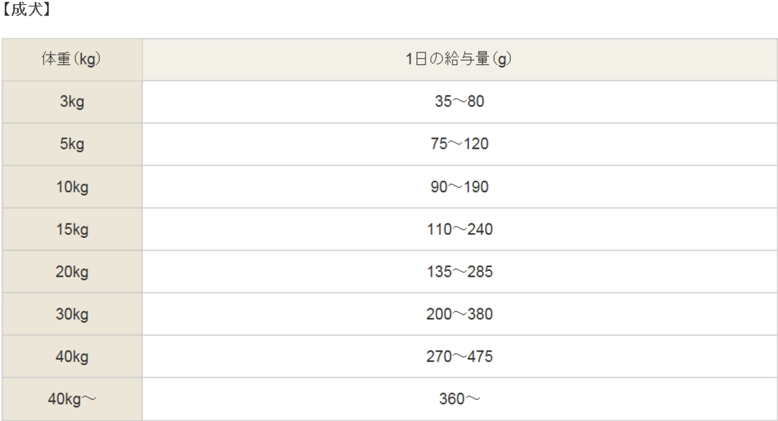Click the 270～475 feeding amount cell
This screenshot has width=778, height=421.
click(459, 357)
